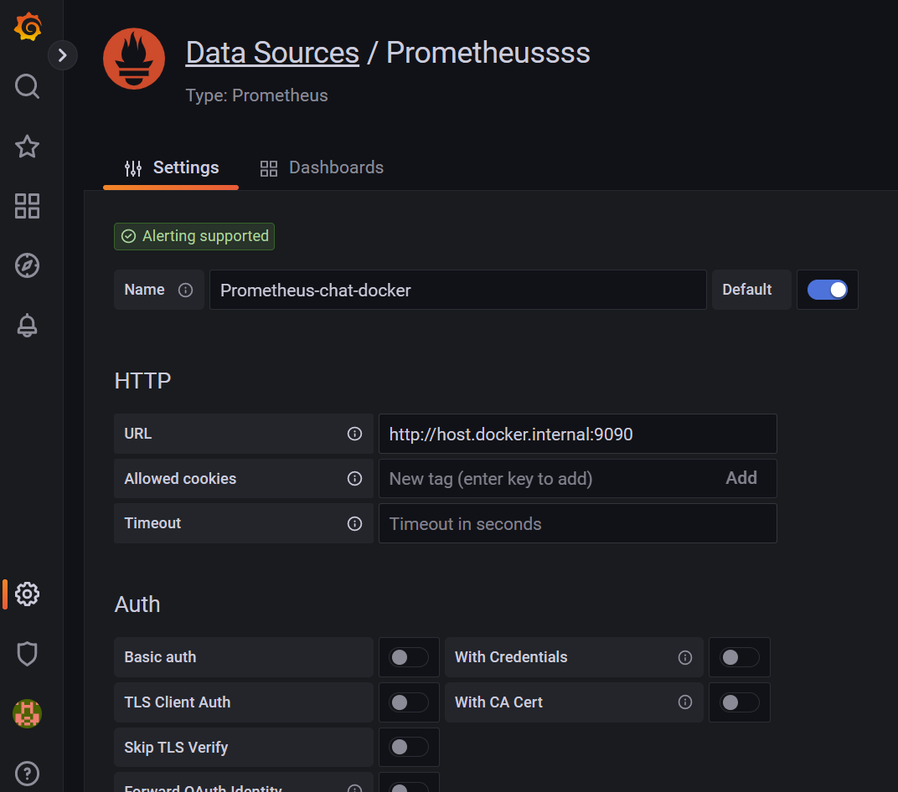Viewport: 898px width, 792px height.
Task: Expand the sidebar with chevron arrow
Action: point(63,55)
